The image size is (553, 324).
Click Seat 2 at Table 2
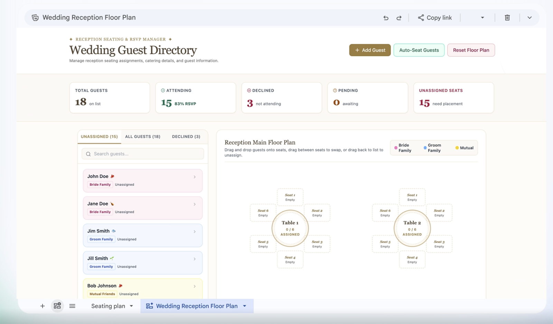click(x=439, y=213)
